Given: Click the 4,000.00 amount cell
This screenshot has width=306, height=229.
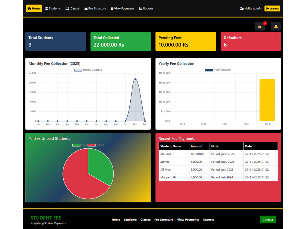Looking at the screenshot, I should pyautogui.click(x=199, y=177).
